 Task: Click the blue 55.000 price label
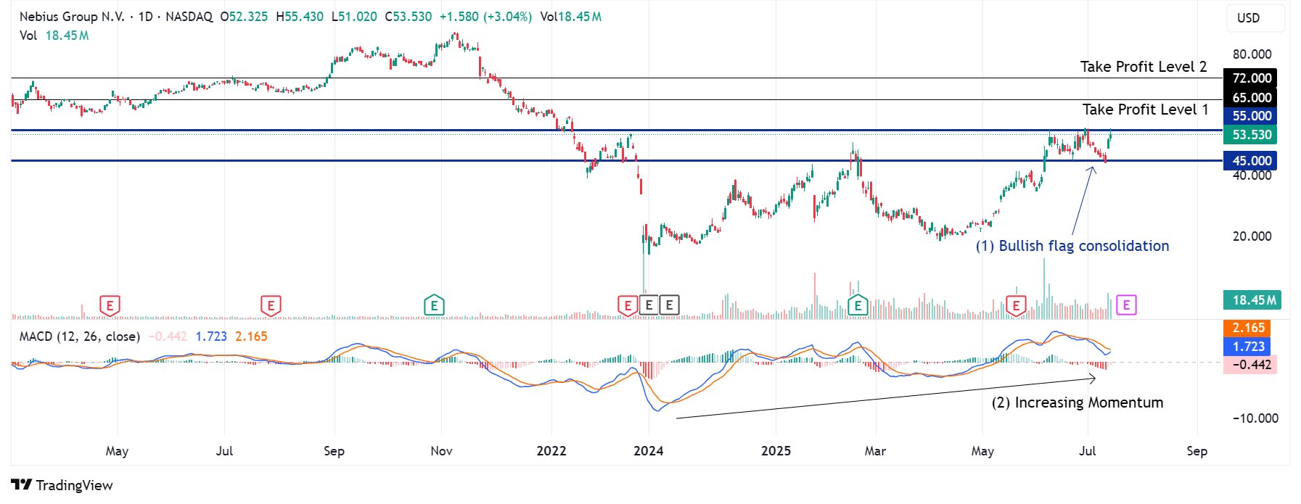click(x=1251, y=116)
